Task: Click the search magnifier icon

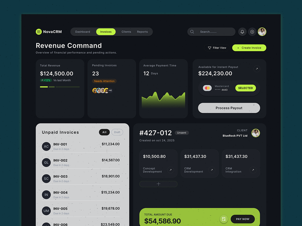Action: coord(192,32)
